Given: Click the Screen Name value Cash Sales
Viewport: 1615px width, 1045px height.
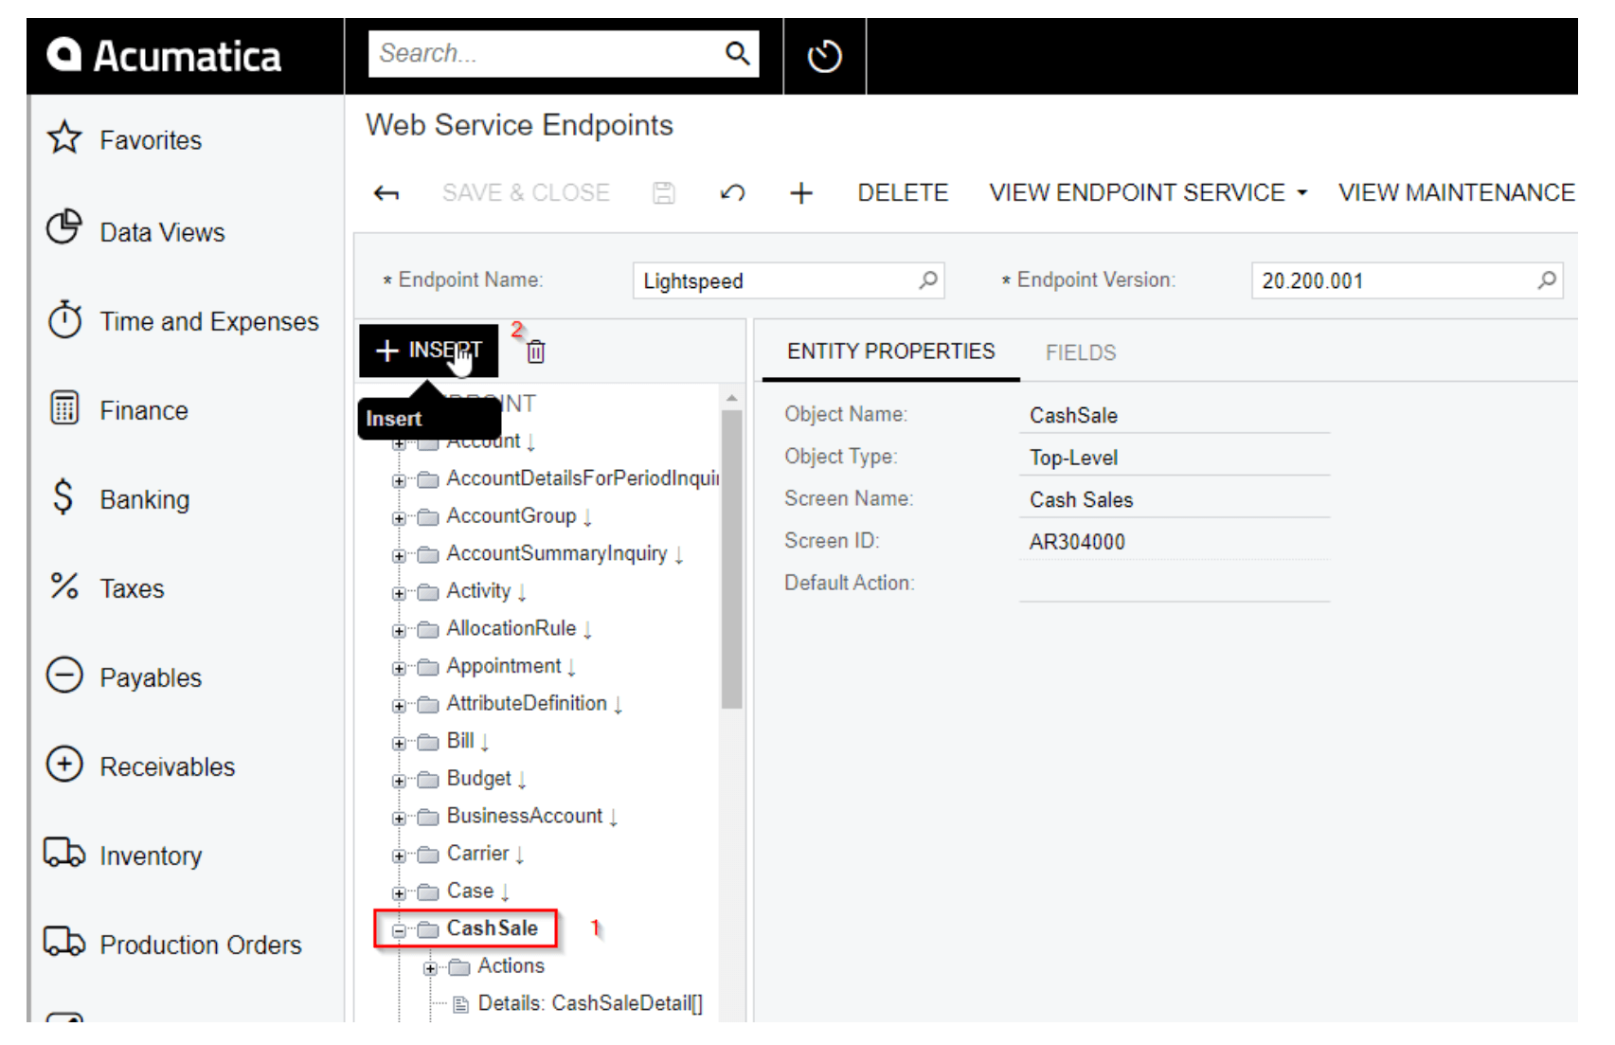Looking at the screenshot, I should click(1081, 499).
